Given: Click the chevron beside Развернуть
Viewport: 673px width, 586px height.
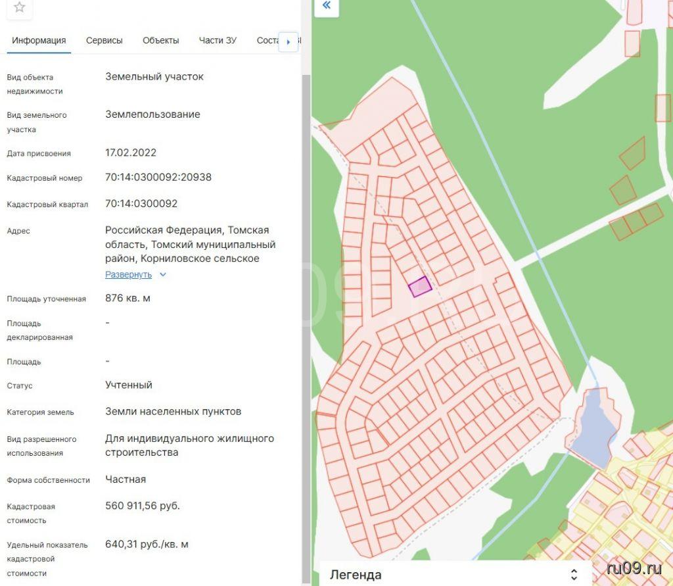Looking at the screenshot, I should (163, 275).
